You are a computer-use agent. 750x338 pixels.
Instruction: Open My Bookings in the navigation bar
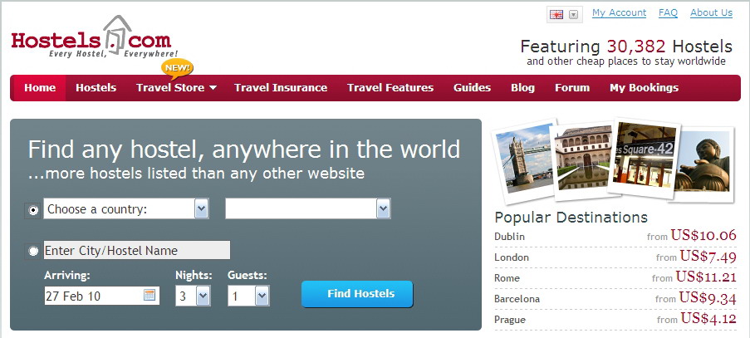[644, 88]
